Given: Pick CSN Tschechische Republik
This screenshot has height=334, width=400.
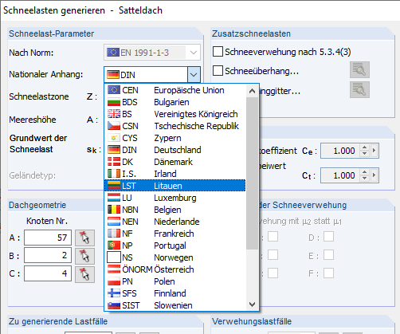Looking at the screenshot, I should click(x=175, y=126).
